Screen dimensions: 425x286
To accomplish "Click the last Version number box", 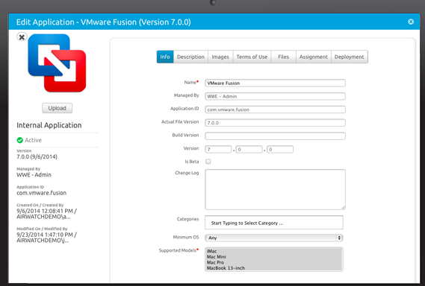I will click(x=280, y=149).
